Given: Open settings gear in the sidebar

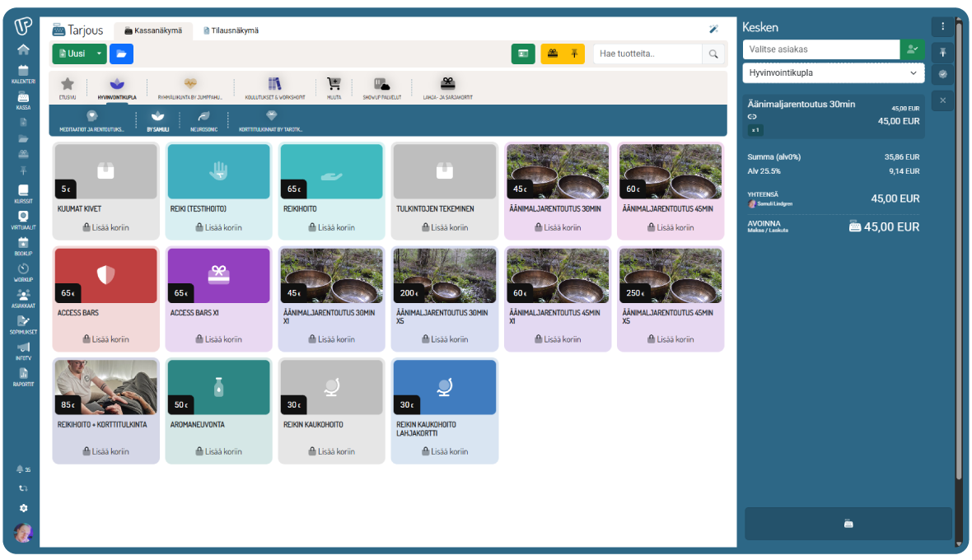Looking at the screenshot, I should 23,508.
